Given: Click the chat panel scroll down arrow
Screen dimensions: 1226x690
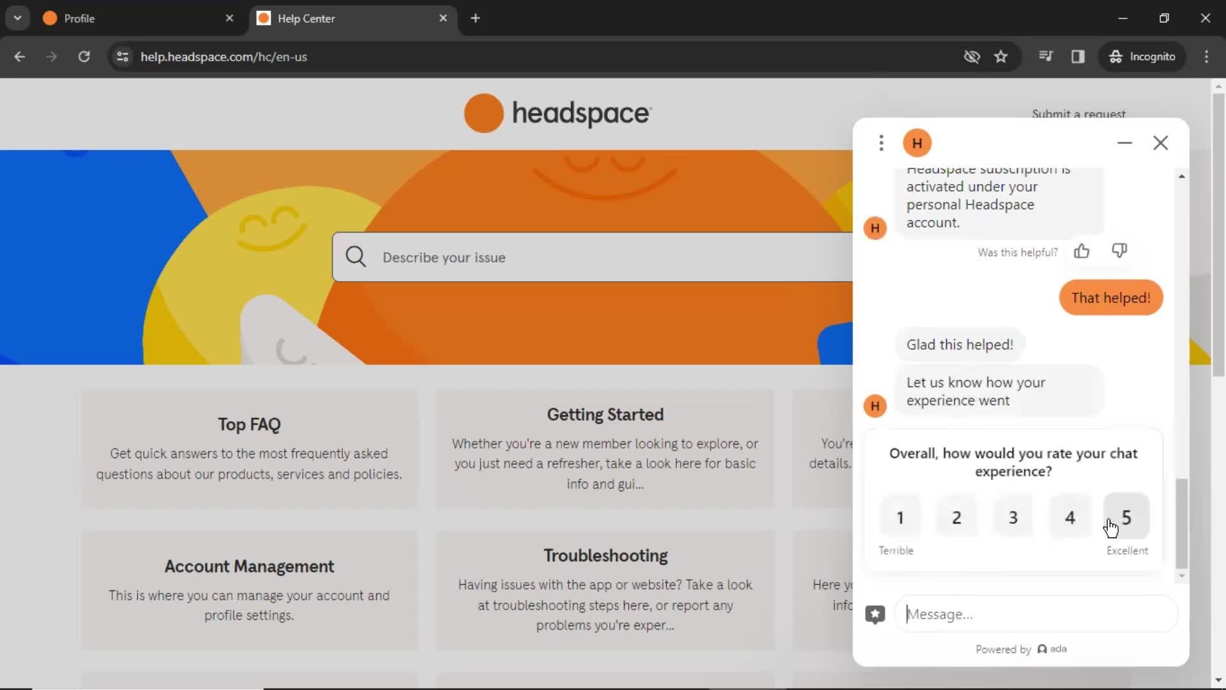Looking at the screenshot, I should click(x=1181, y=576).
